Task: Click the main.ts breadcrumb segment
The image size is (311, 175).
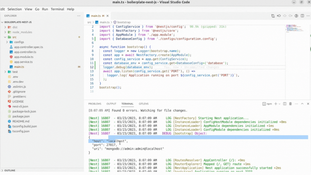Action: point(104,22)
